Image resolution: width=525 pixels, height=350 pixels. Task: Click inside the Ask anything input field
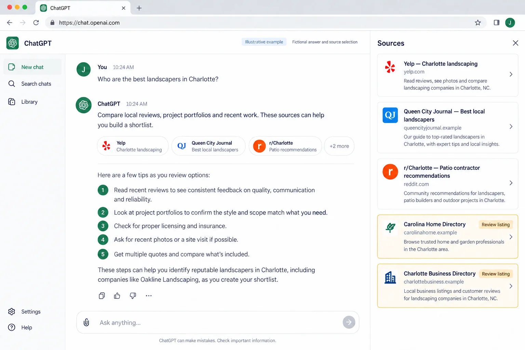pos(218,322)
